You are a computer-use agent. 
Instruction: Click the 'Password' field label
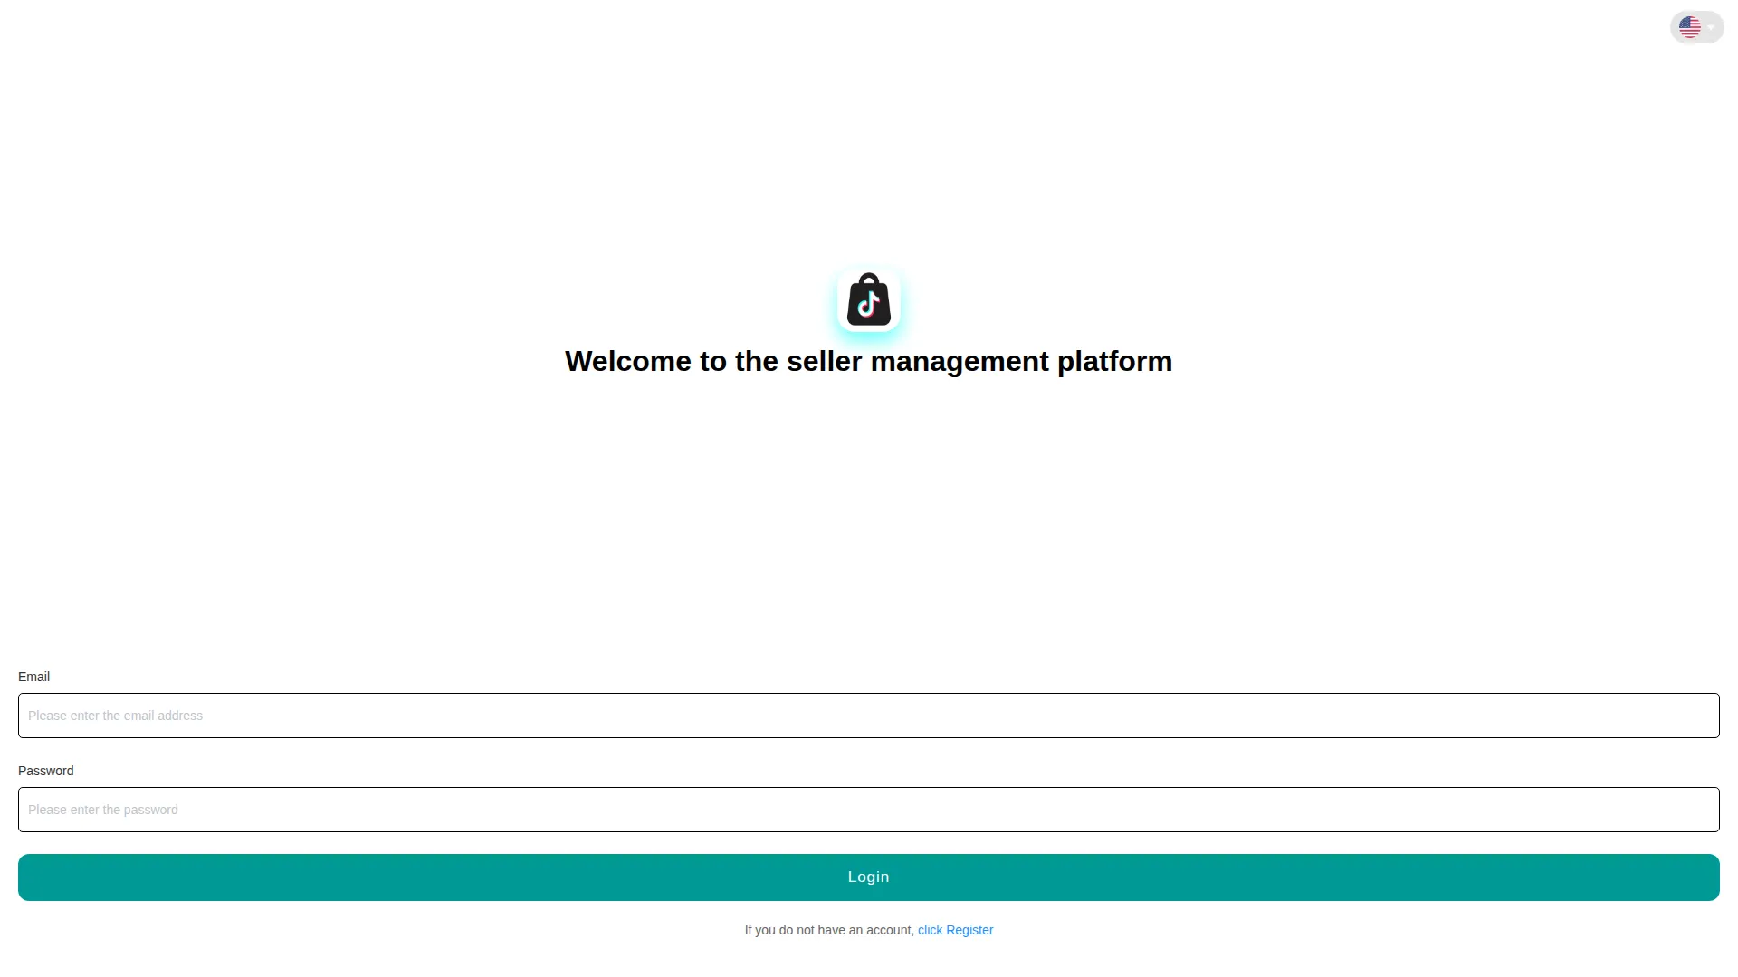(x=46, y=771)
